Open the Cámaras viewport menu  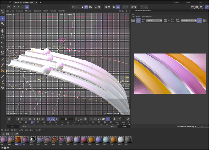click(x=19, y=11)
